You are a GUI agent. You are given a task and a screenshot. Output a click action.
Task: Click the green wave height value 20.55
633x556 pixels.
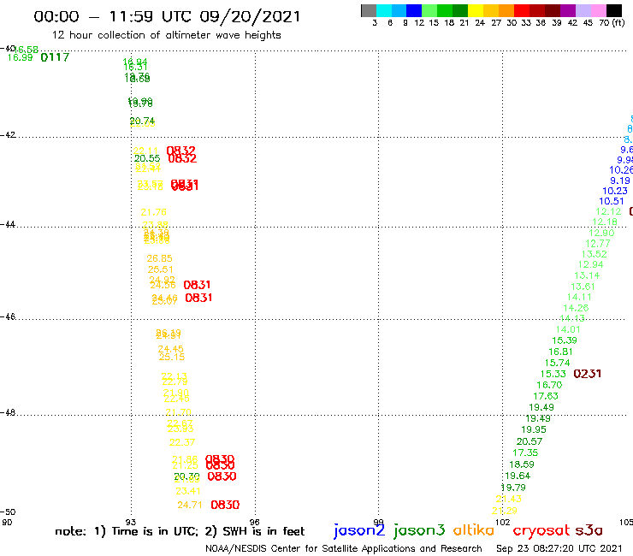click(x=147, y=159)
